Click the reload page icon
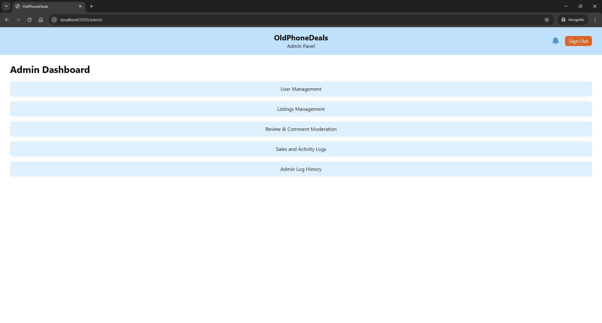 click(29, 20)
